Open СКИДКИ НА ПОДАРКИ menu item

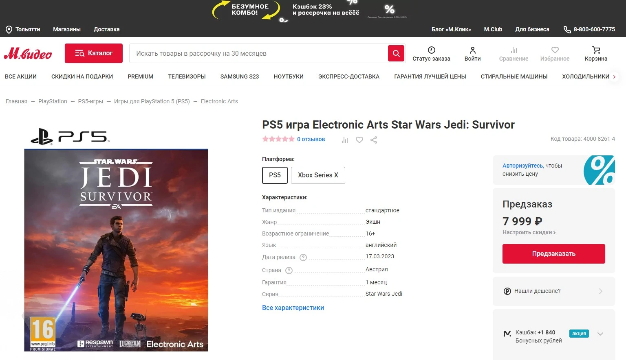82,76
